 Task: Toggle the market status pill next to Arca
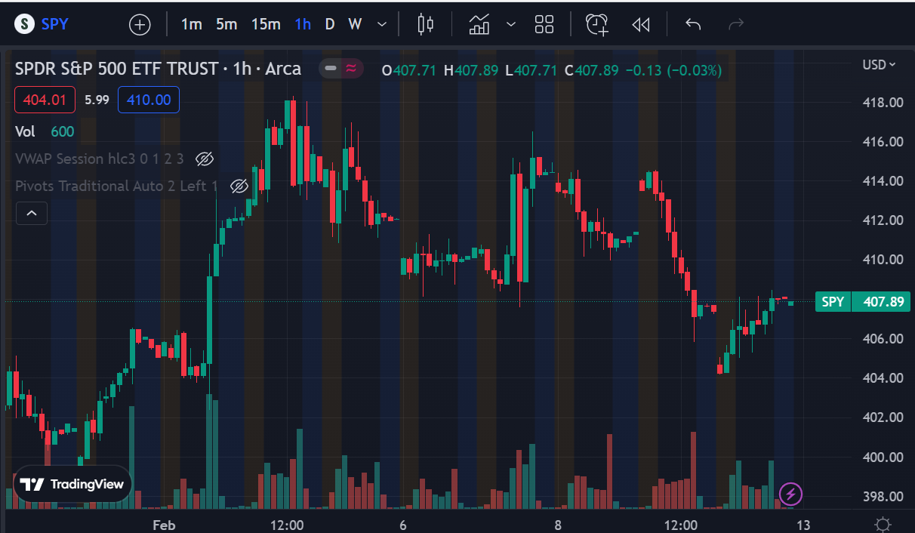point(341,69)
